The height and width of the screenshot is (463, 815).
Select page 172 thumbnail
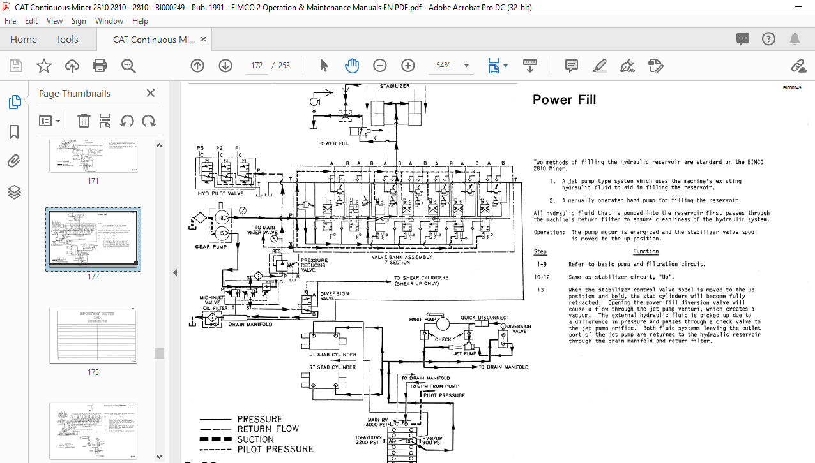pos(93,239)
